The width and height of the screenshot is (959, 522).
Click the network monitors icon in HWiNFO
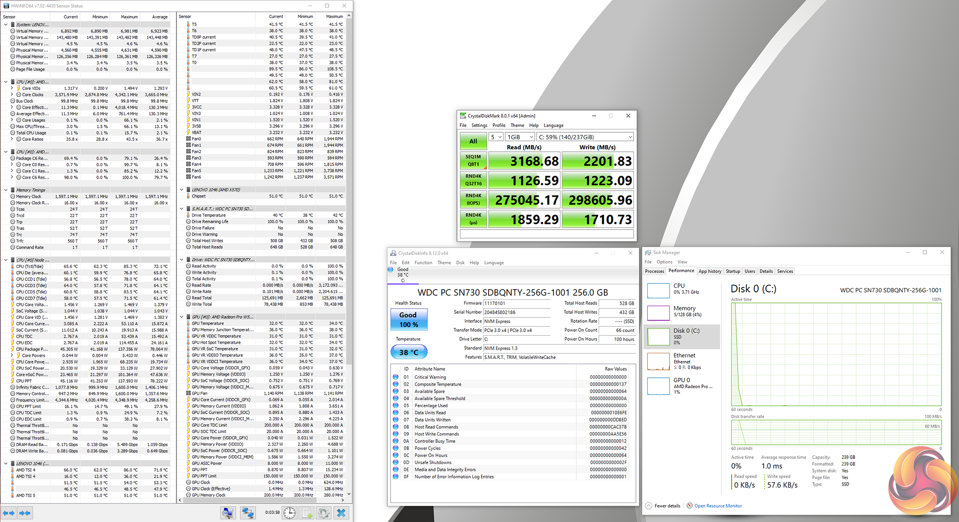point(247,513)
